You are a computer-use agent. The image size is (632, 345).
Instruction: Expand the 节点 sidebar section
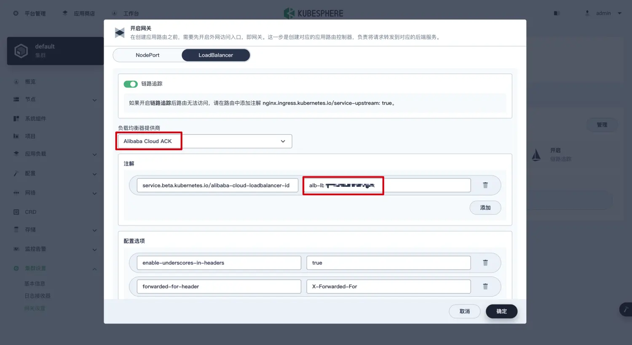[55, 99]
